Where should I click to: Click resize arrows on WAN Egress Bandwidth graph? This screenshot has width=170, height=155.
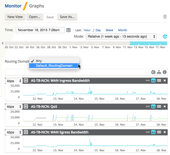(148, 132)
